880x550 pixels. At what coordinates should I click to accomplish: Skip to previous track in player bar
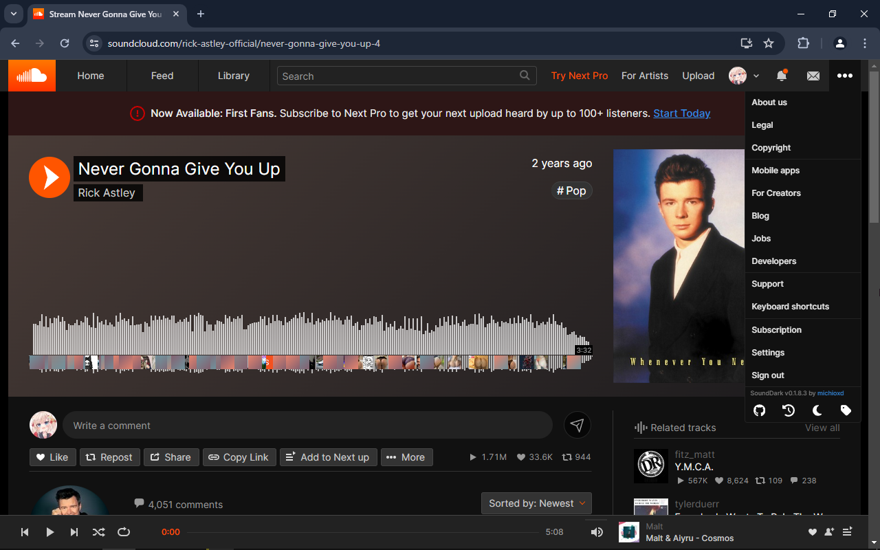click(x=25, y=532)
